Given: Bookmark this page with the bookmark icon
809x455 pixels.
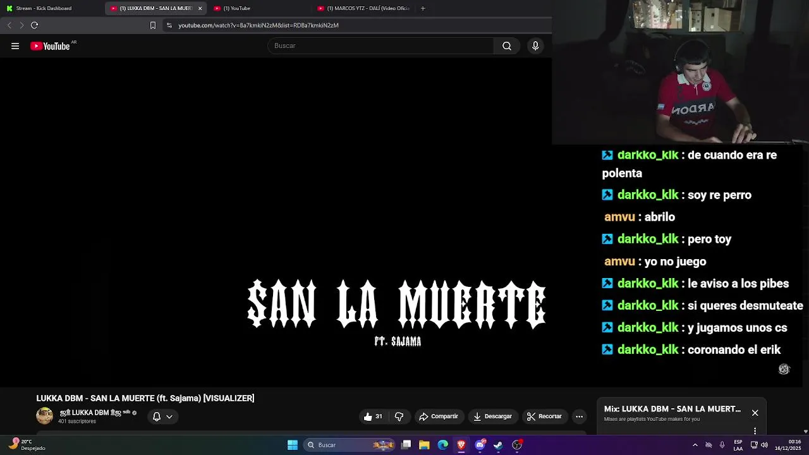Looking at the screenshot, I should coord(152,25).
